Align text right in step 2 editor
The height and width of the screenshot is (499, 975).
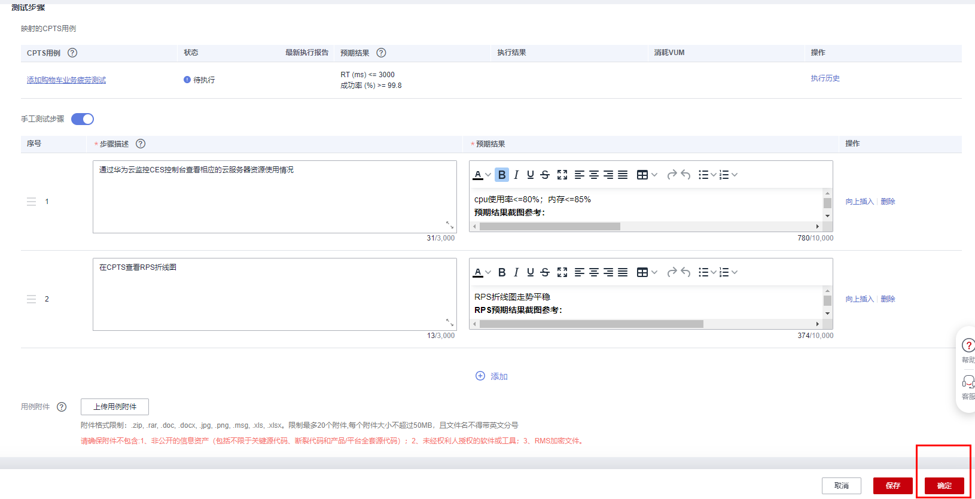click(608, 272)
